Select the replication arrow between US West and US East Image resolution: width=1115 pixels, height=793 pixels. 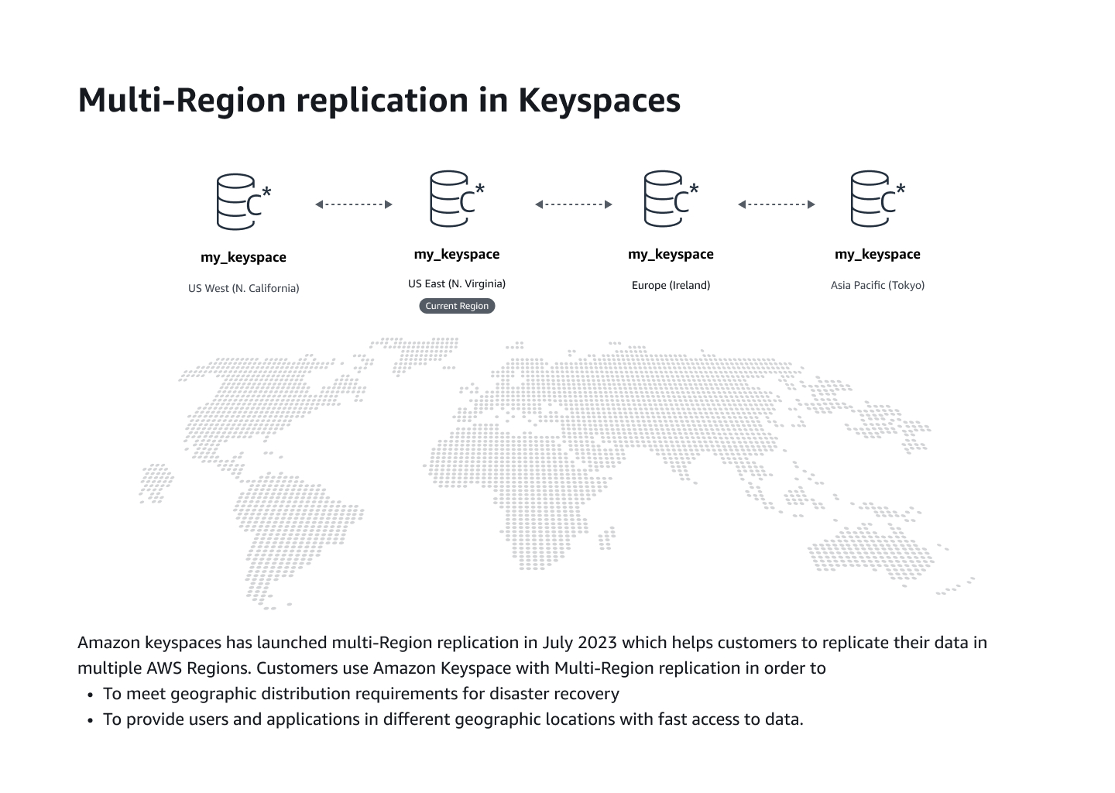353,204
